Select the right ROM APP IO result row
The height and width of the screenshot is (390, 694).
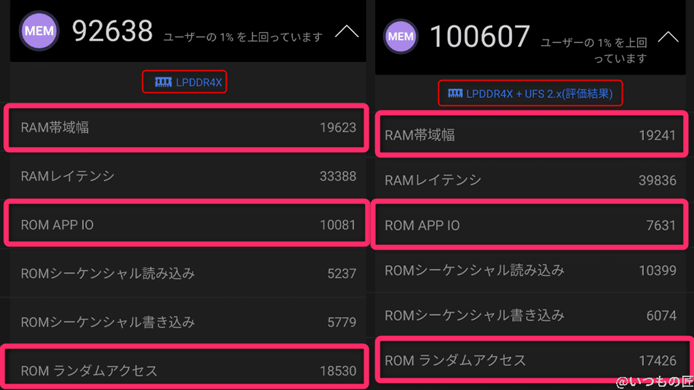(530, 225)
